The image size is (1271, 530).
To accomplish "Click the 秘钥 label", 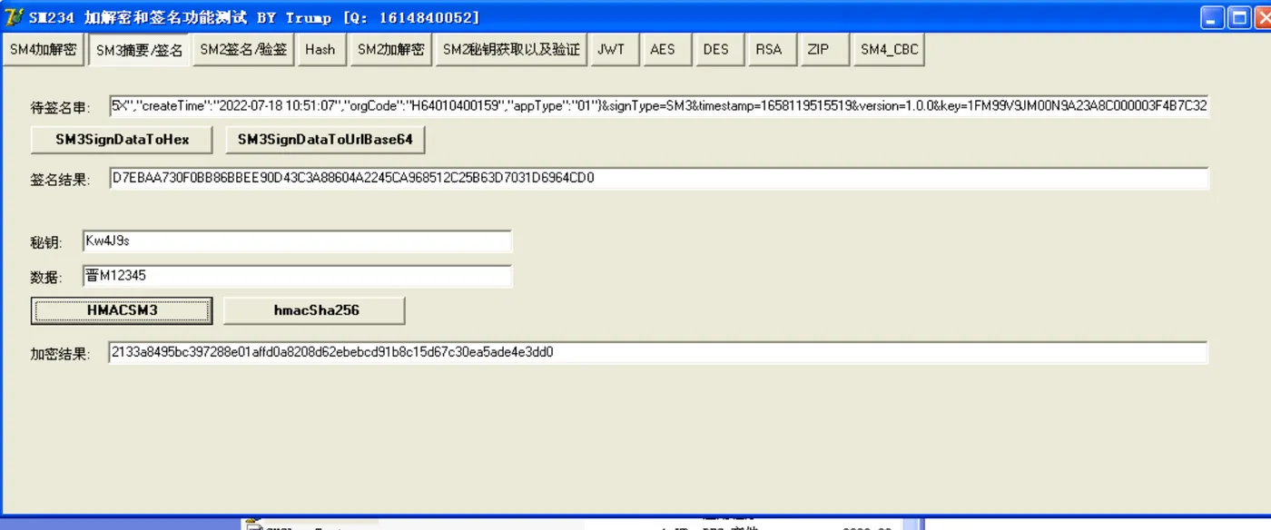I will pos(46,242).
